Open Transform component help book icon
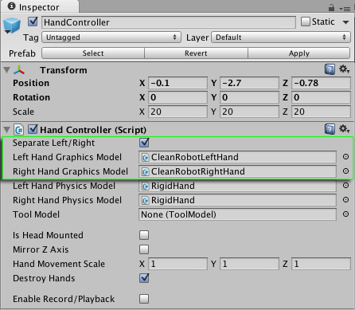Image resolution: width=355 pixels, height=310 pixels. pyautogui.click(x=330, y=70)
